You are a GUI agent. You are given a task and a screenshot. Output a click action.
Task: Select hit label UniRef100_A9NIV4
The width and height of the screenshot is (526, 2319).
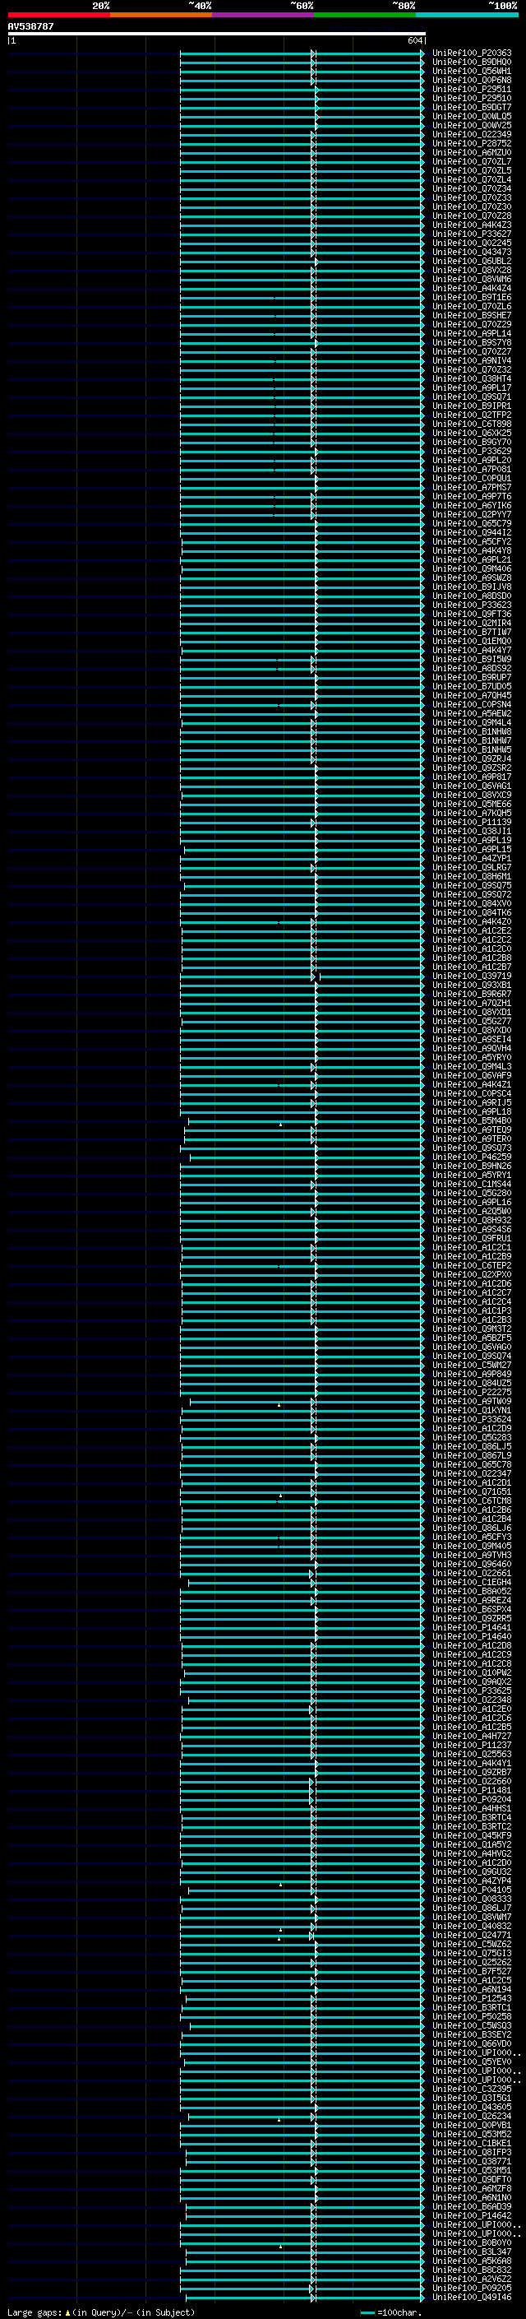pyautogui.click(x=472, y=361)
